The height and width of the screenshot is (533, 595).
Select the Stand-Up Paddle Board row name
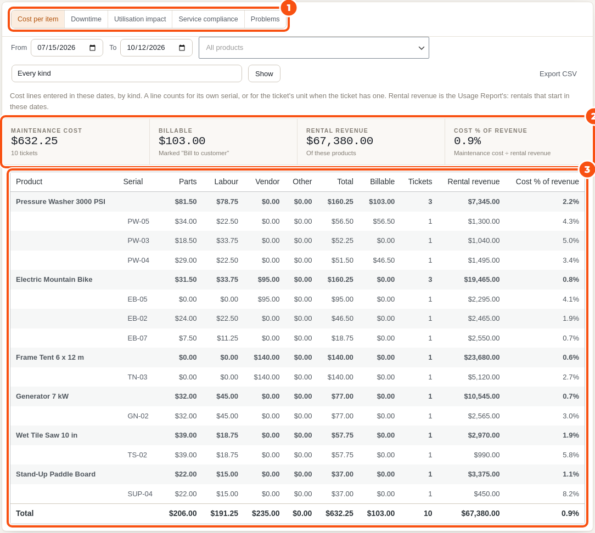56,474
